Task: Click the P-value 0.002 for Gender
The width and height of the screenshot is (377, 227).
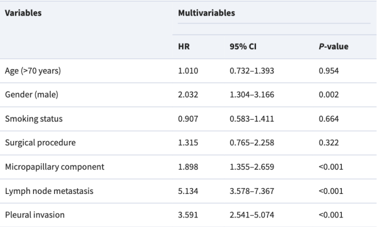Action: tap(328, 95)
